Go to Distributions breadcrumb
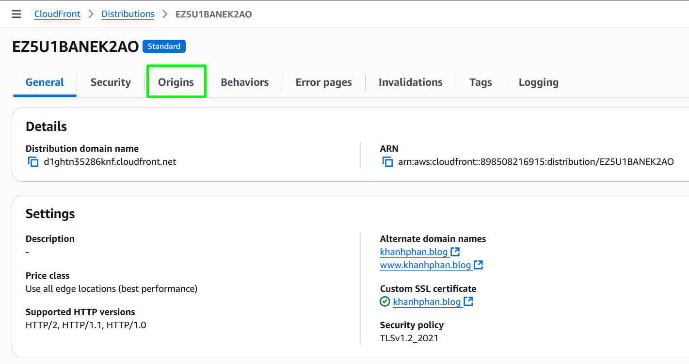Screen dimensions: 689x364 (x=128, y=14)
